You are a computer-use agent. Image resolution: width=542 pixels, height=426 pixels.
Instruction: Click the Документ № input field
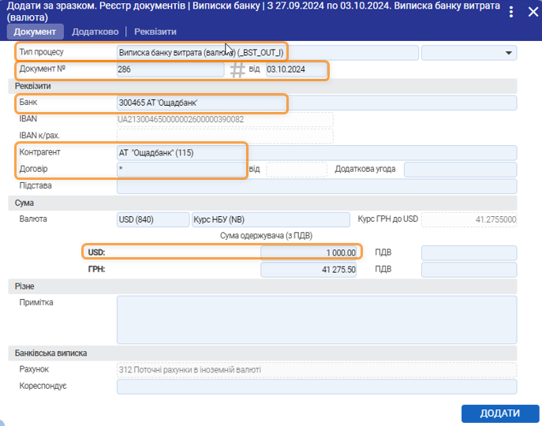click(170, 70)
